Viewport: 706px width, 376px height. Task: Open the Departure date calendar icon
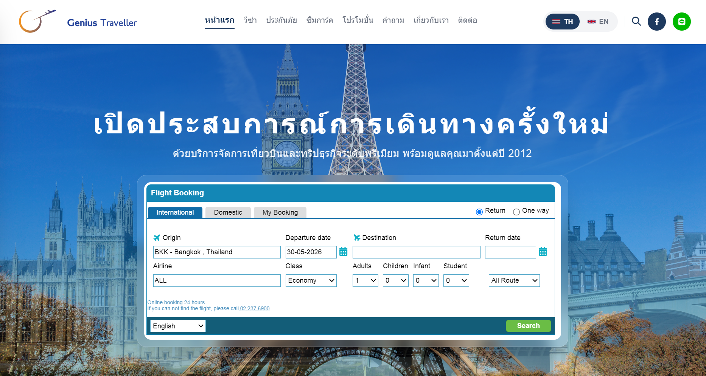coord(343,252)
